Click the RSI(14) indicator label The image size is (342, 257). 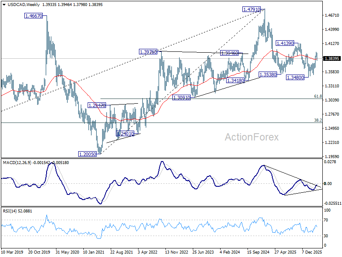(x=10, y=211)
